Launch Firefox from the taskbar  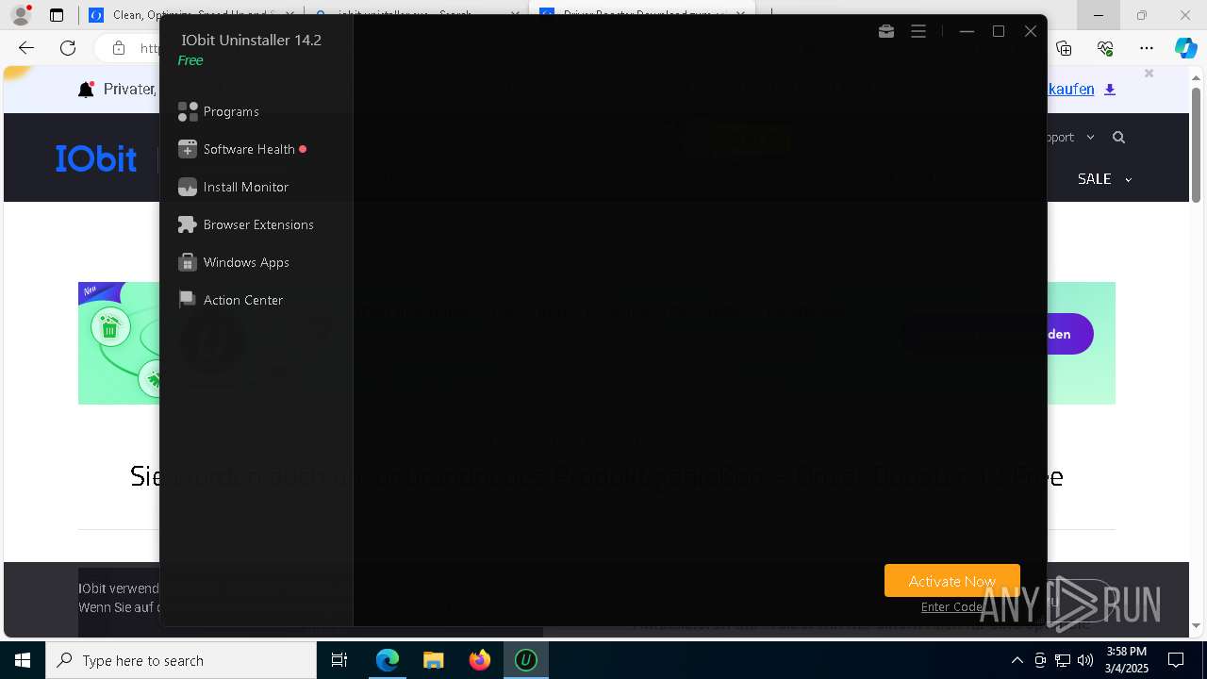(x=480, y=660)
